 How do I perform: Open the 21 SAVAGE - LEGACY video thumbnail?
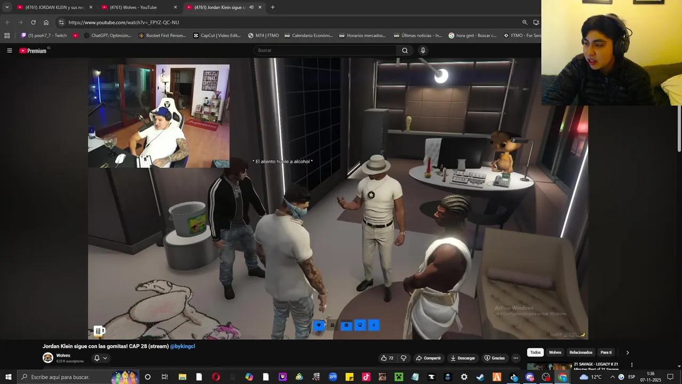click(x=549, y=366)
